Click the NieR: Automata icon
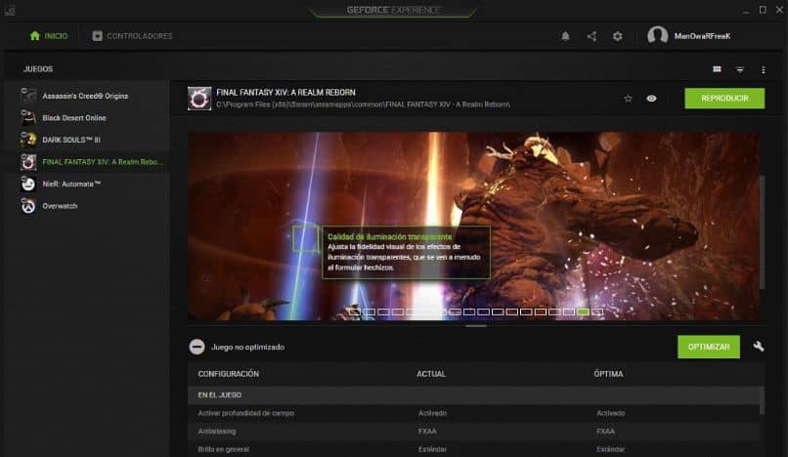The height and width of the screenshot is (457, 788). point(28,184)
